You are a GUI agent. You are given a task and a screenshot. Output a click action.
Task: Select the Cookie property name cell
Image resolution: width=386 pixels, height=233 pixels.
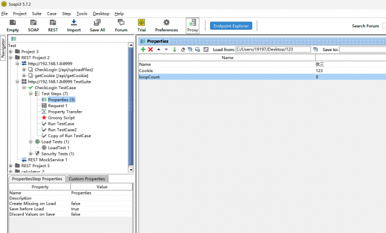click(x=227, y=70)
